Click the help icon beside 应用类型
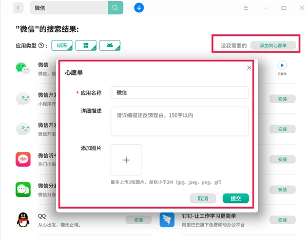The image size is (308, 239). (x=41, y=46)
